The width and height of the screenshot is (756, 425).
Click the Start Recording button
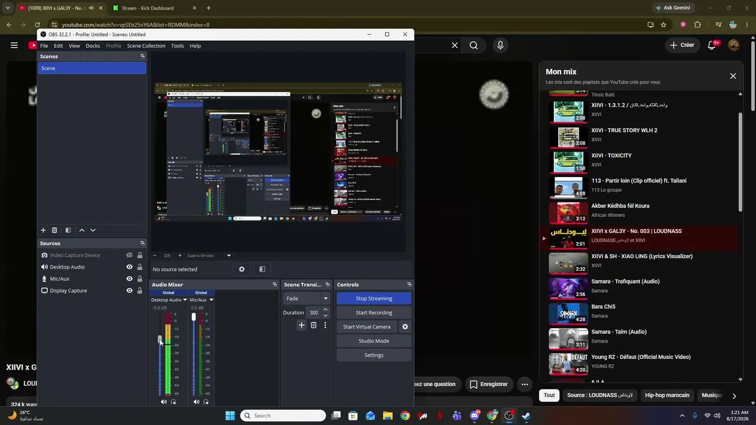click(x=374, y=312)
